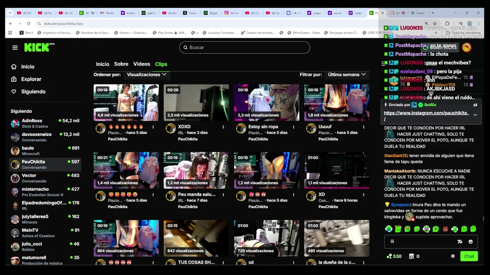Open the Chrome apps grid in bookmarks bar
490x275 pixels.
tap(10, 33)
